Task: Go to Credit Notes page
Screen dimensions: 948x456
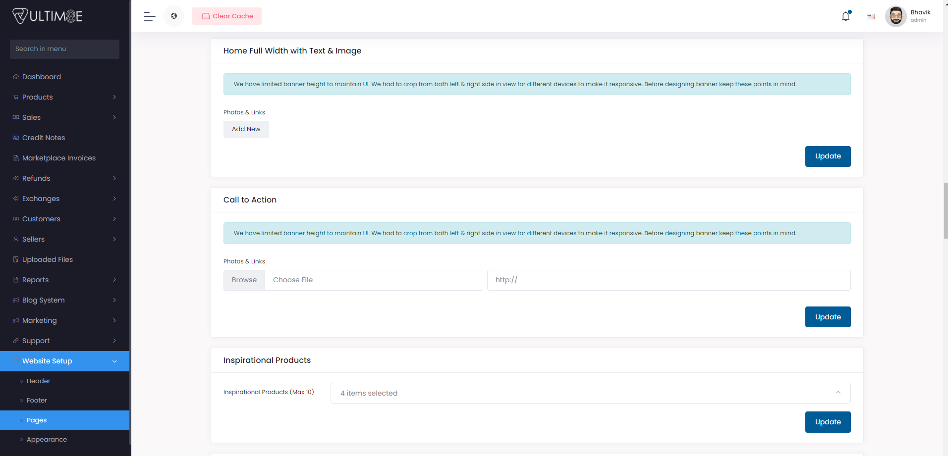Action: (x=44, y=138)
